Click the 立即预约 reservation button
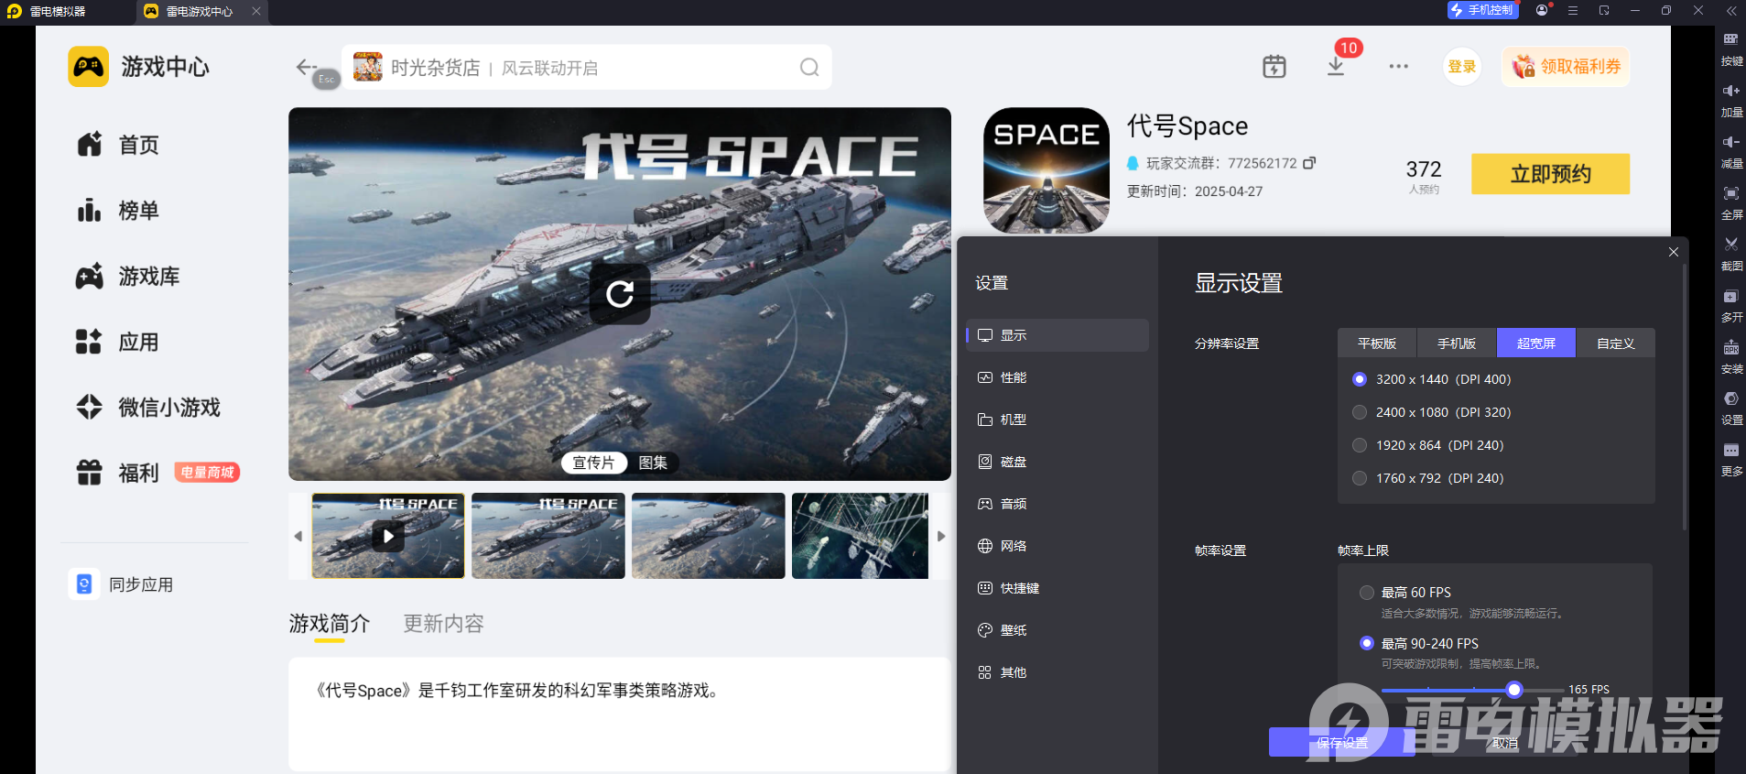 click(1549, 174)
